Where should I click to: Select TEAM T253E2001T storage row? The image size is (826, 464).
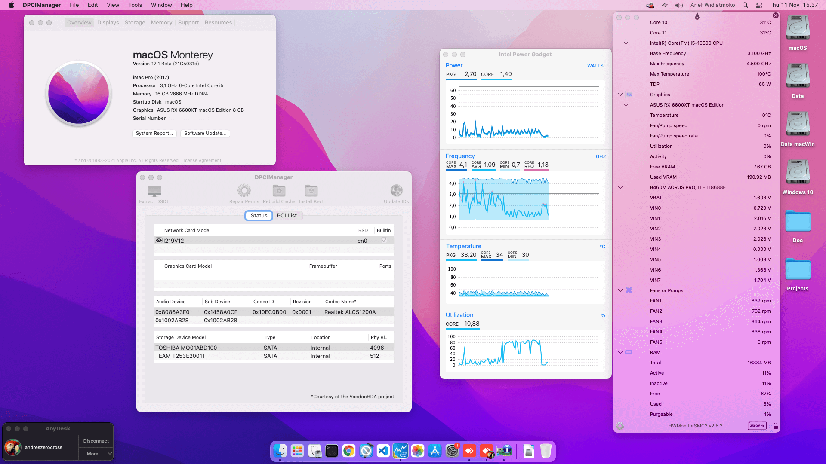pyautogui.click(x=274, y=356)
